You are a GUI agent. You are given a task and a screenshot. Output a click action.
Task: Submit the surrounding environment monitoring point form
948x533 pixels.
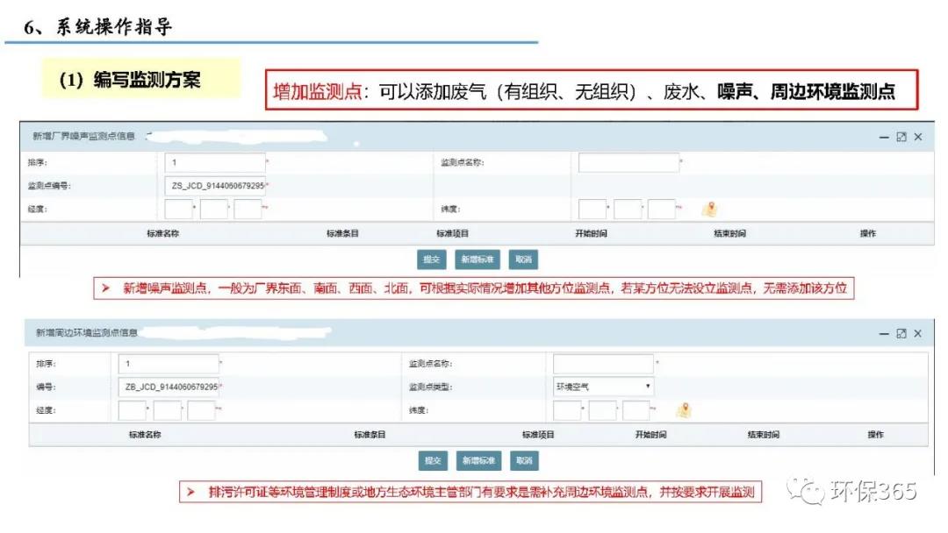tap(433, 460)
